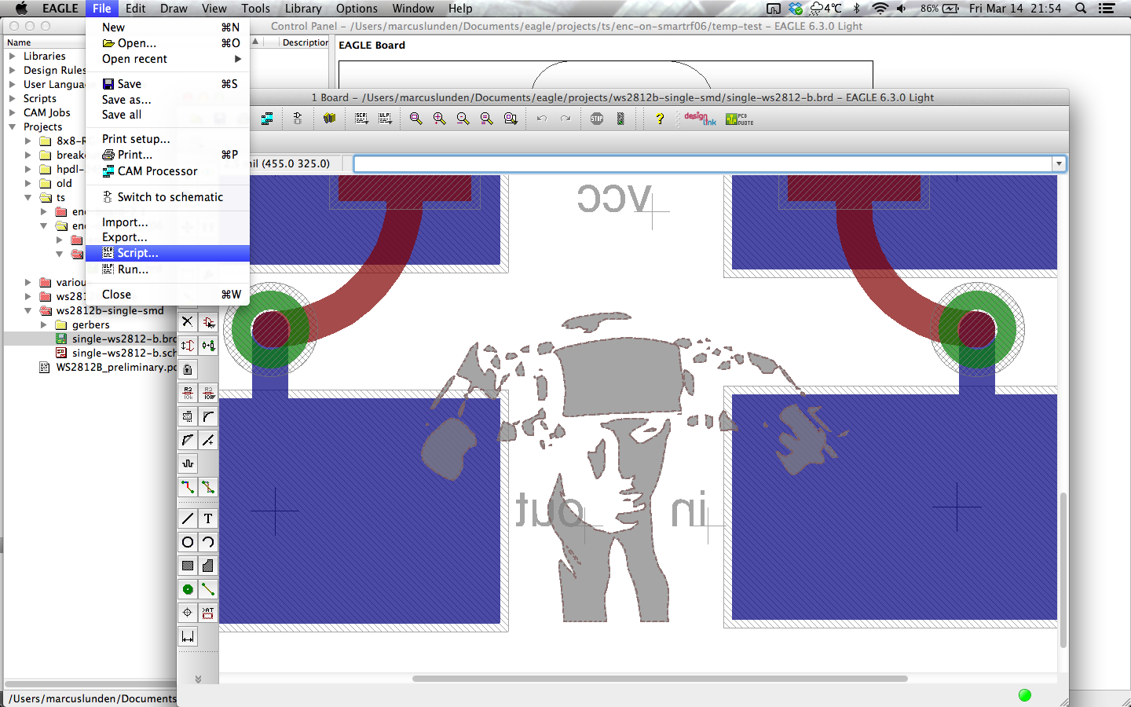Click the undo arrow in board toolbar

point(542,119)
